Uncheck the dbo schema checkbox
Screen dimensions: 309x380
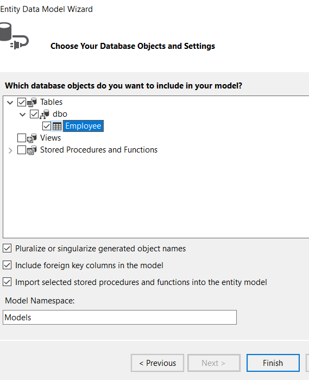click(34, 114)
